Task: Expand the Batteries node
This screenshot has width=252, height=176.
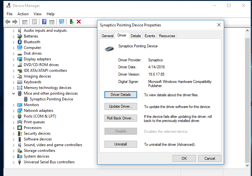Action: coord(14,37)
